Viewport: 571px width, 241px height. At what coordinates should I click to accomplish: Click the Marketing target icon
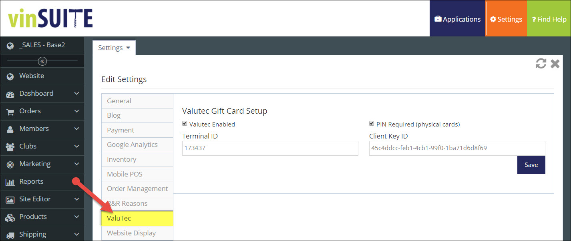[10, 164]
